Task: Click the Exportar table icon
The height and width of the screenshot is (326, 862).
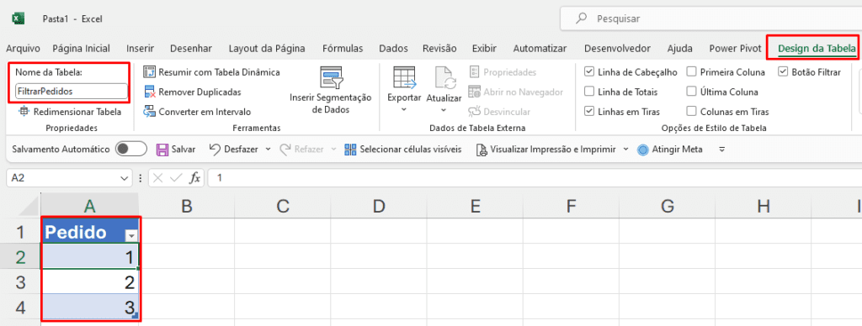Action: pos(404,76)
